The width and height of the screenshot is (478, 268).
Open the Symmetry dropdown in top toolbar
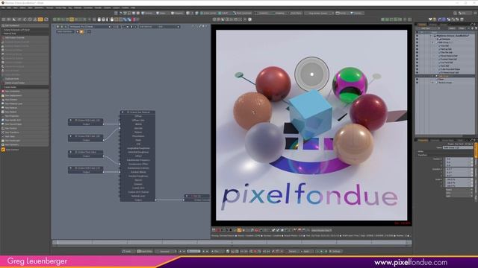tap(264, 13)
